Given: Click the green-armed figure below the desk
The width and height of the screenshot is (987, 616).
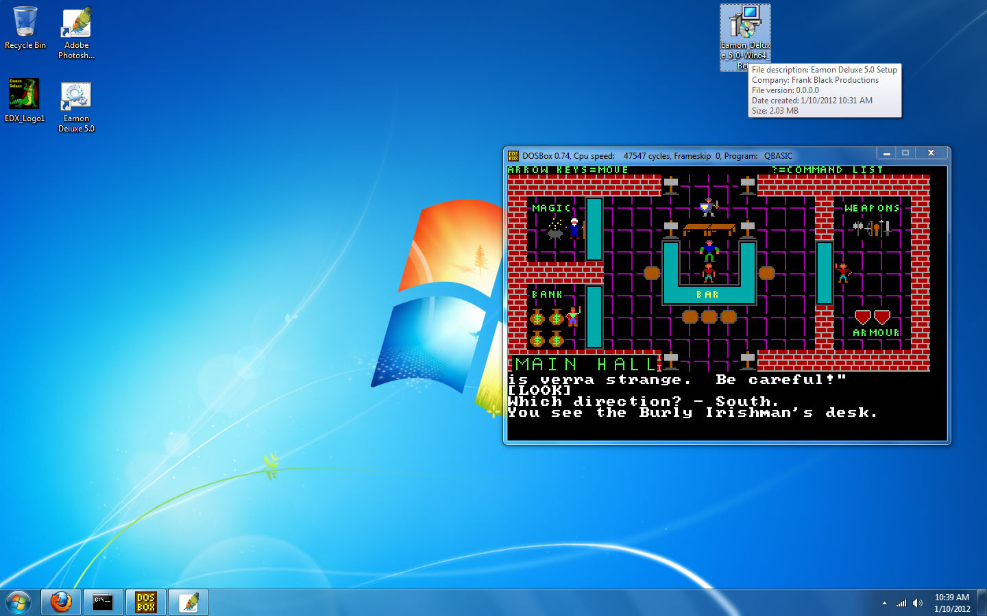Looking at the screenshot, I should click(x=709, y=251).
